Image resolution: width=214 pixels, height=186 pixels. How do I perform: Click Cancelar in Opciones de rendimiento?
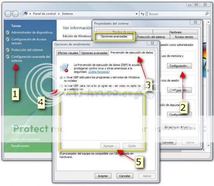pyautogui.click(x=125, y=176)
